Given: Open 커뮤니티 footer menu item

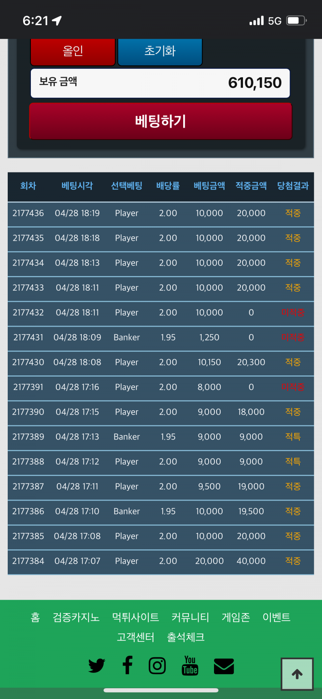Looking at the screenshot, I should tap(190, 617).
